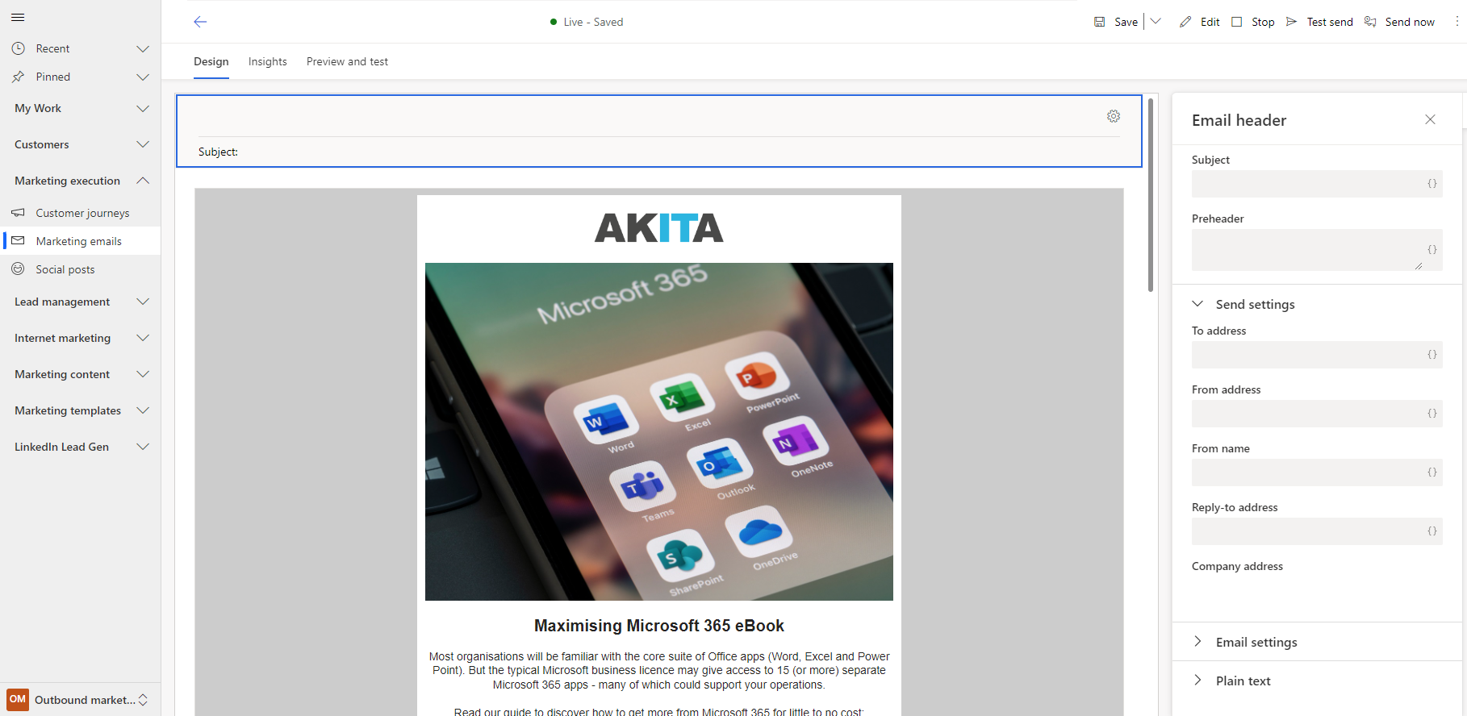Click the Stop button label
This screenshot has width=1467, height=716.
pos(1263,22)
